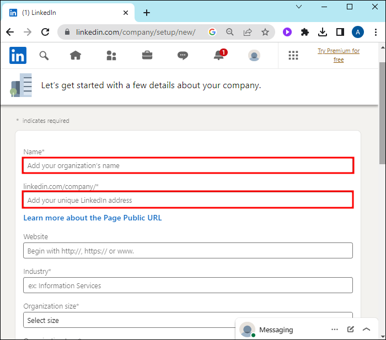The image size is (386, 340).
Task: Close the LinkedIn browser tab
Action: [x=126, y=13]
